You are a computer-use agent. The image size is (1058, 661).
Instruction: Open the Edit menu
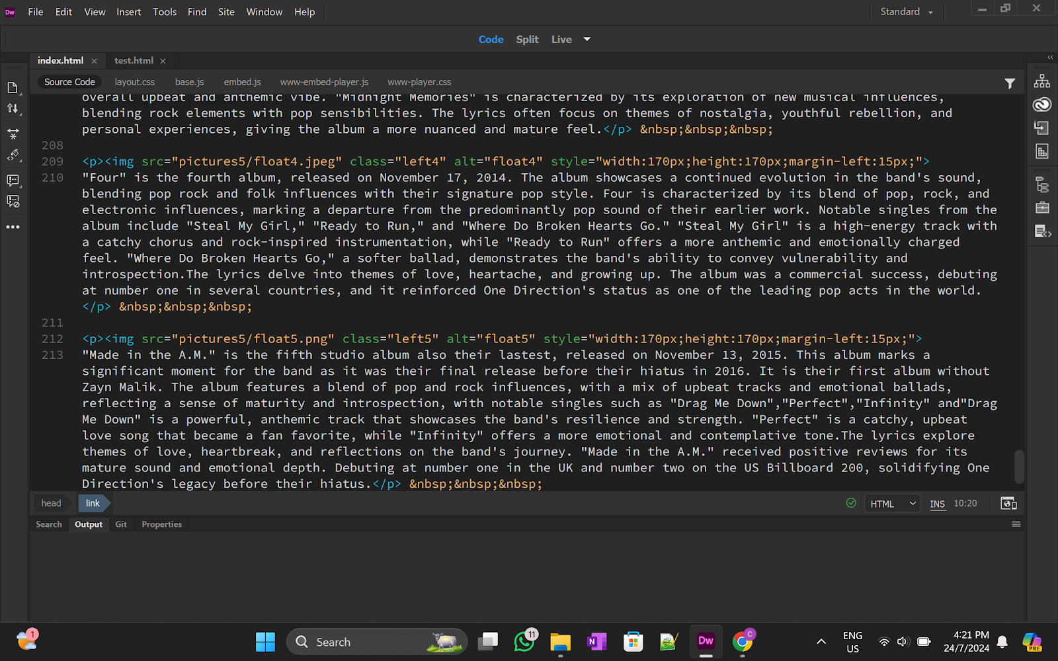(63, 12)
